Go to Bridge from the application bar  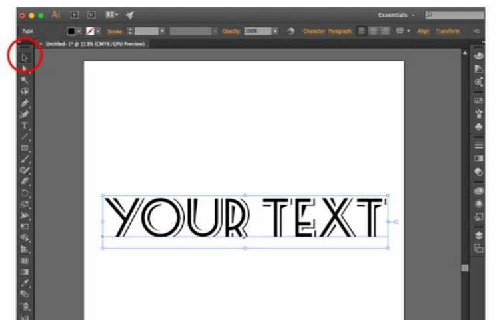75,15
